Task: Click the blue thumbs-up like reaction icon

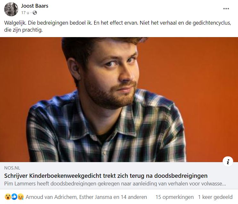Action: 14,197
